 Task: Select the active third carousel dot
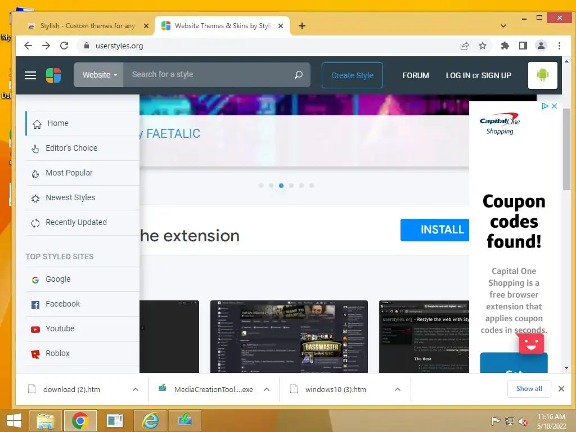(281, 186)
